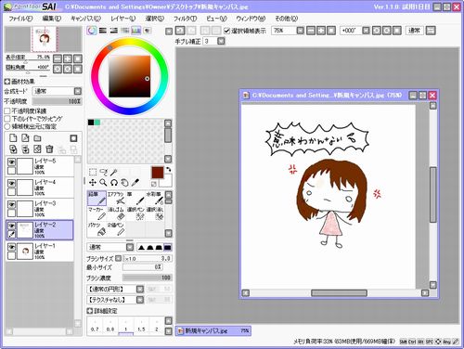Swap foreground and background colors arrow

(x=169, y=170)
